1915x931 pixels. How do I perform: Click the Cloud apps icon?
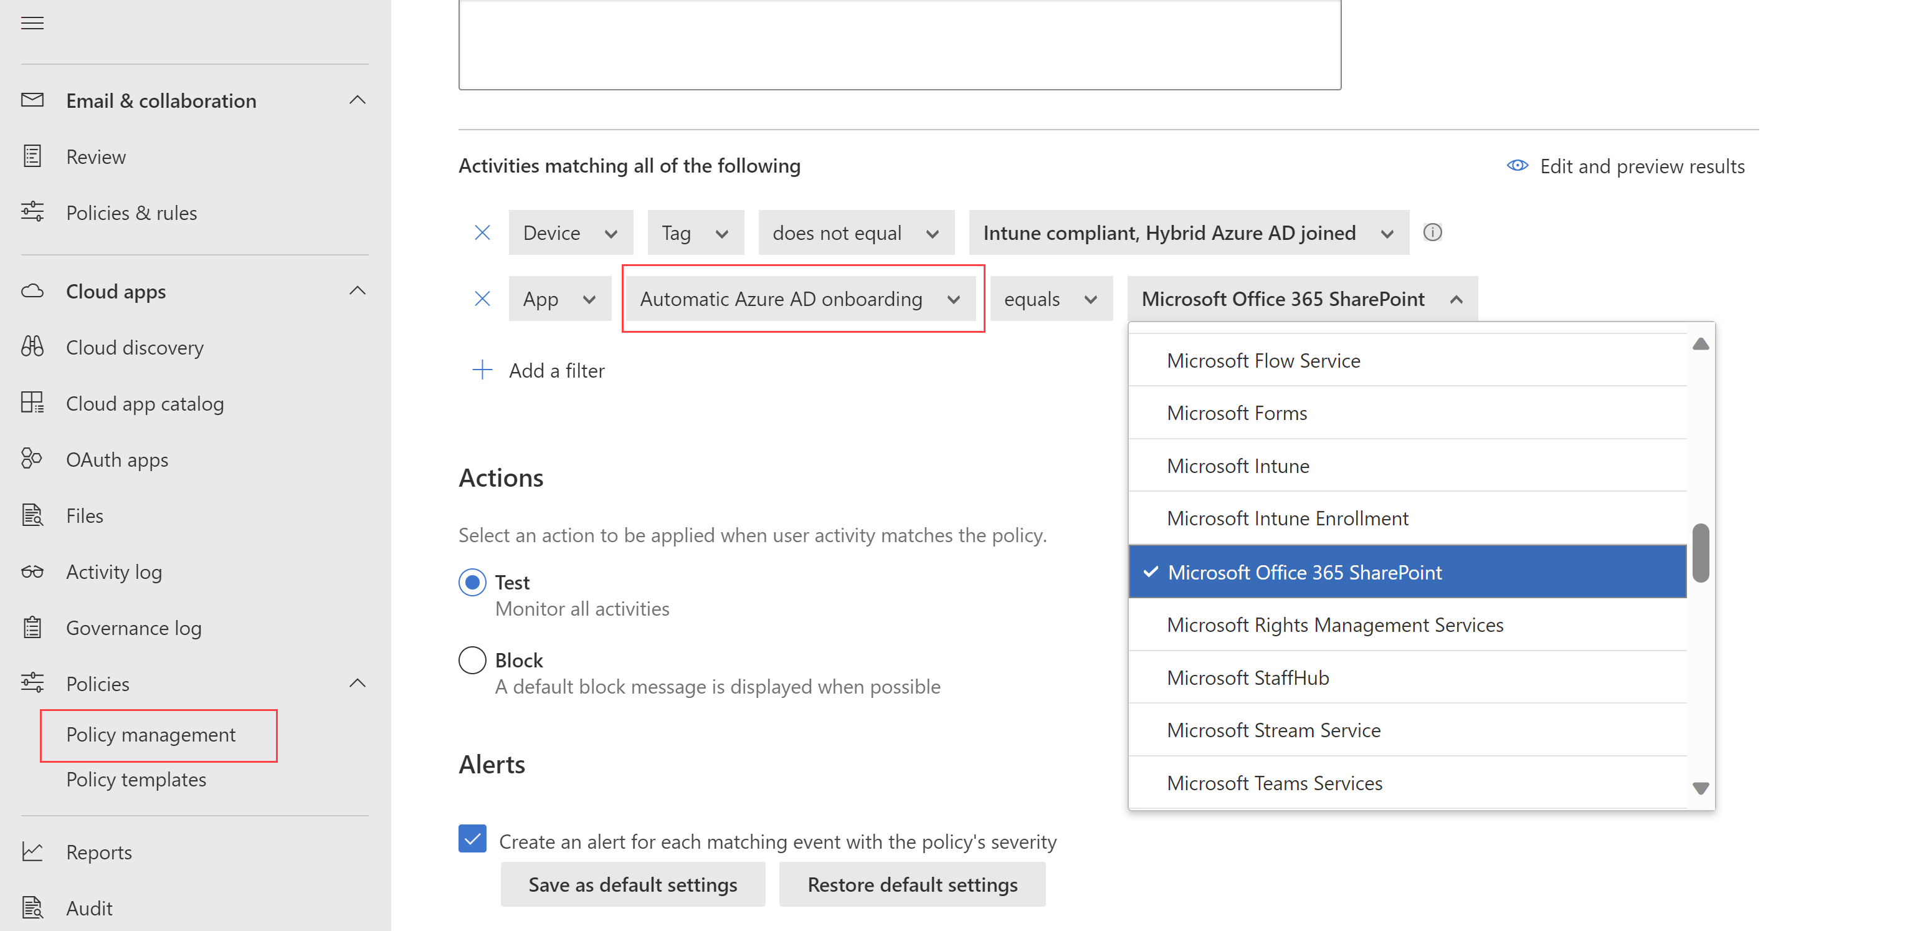pyautogui.click(x=33, y=291)
